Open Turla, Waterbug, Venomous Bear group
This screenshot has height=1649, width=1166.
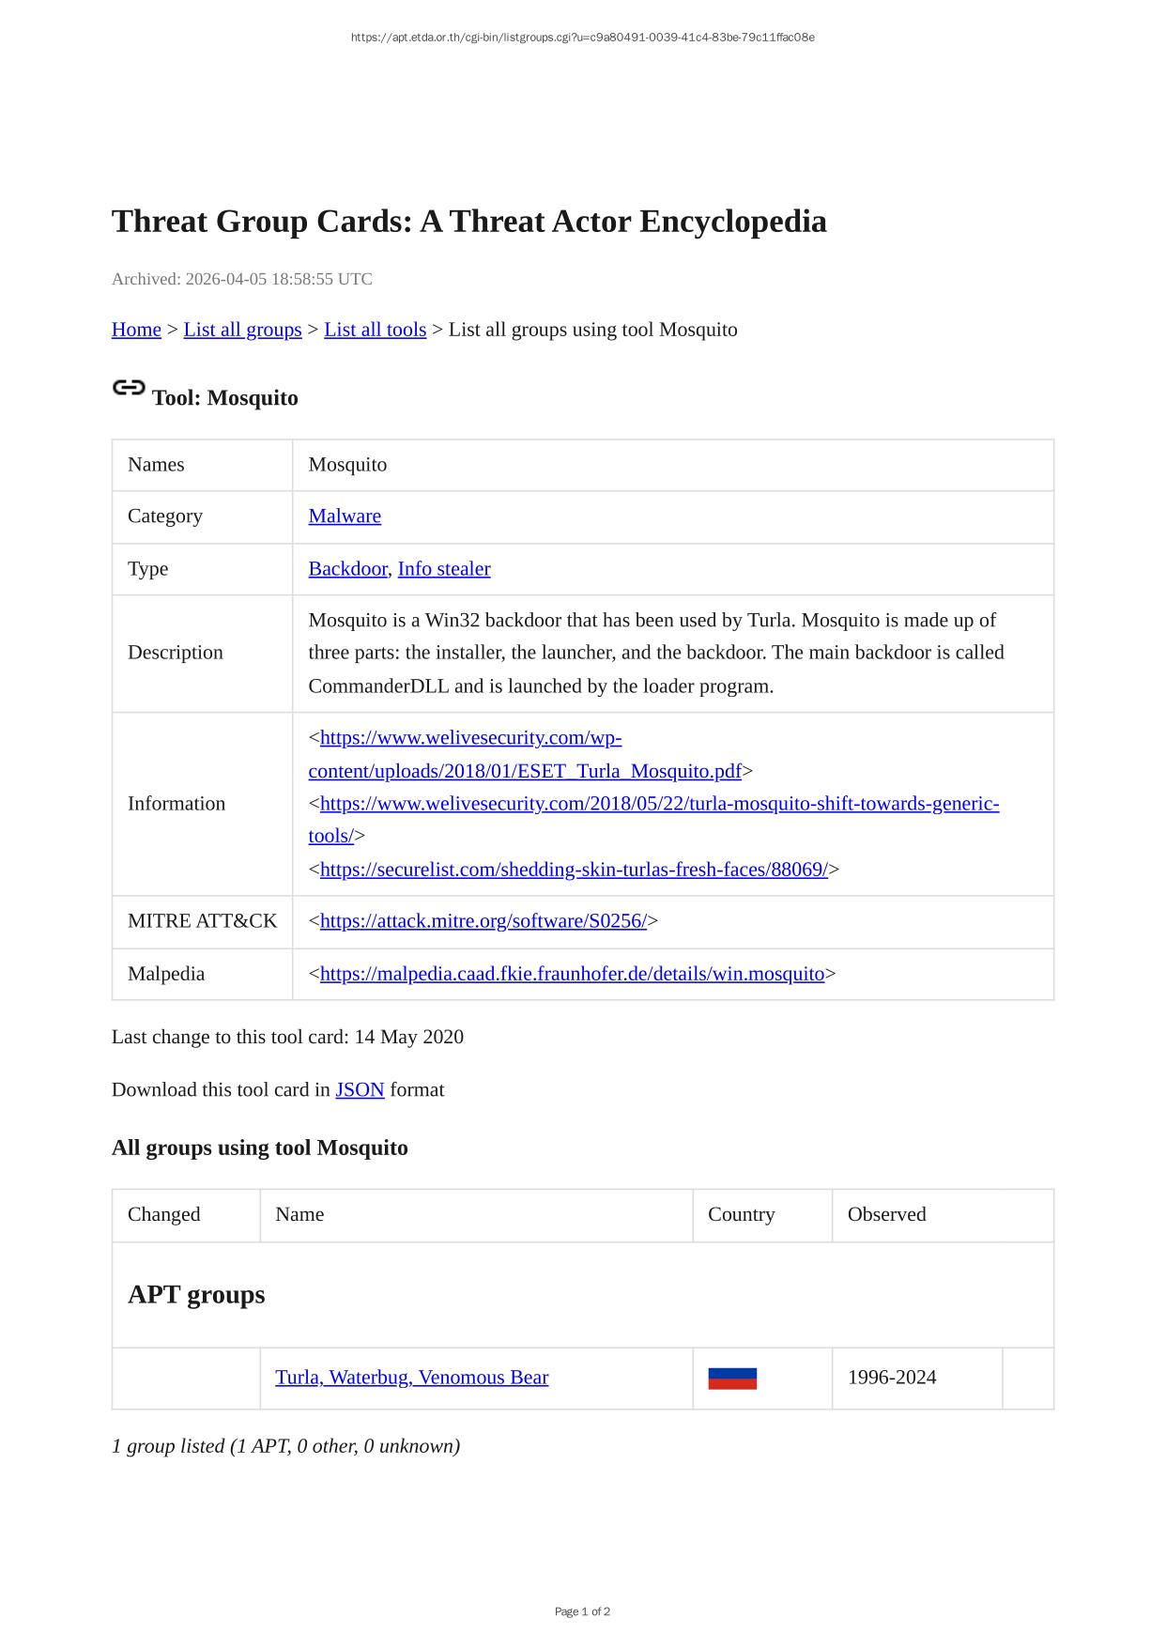click(411, 1378)
